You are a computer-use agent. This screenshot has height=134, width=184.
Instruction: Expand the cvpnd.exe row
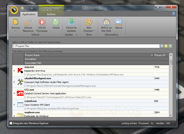[14, 105]
